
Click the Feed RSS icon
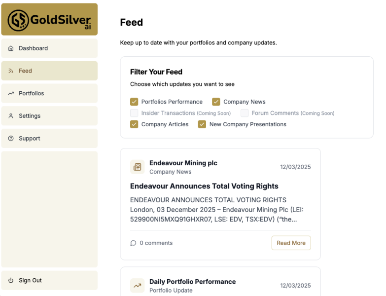pos(11,71)
